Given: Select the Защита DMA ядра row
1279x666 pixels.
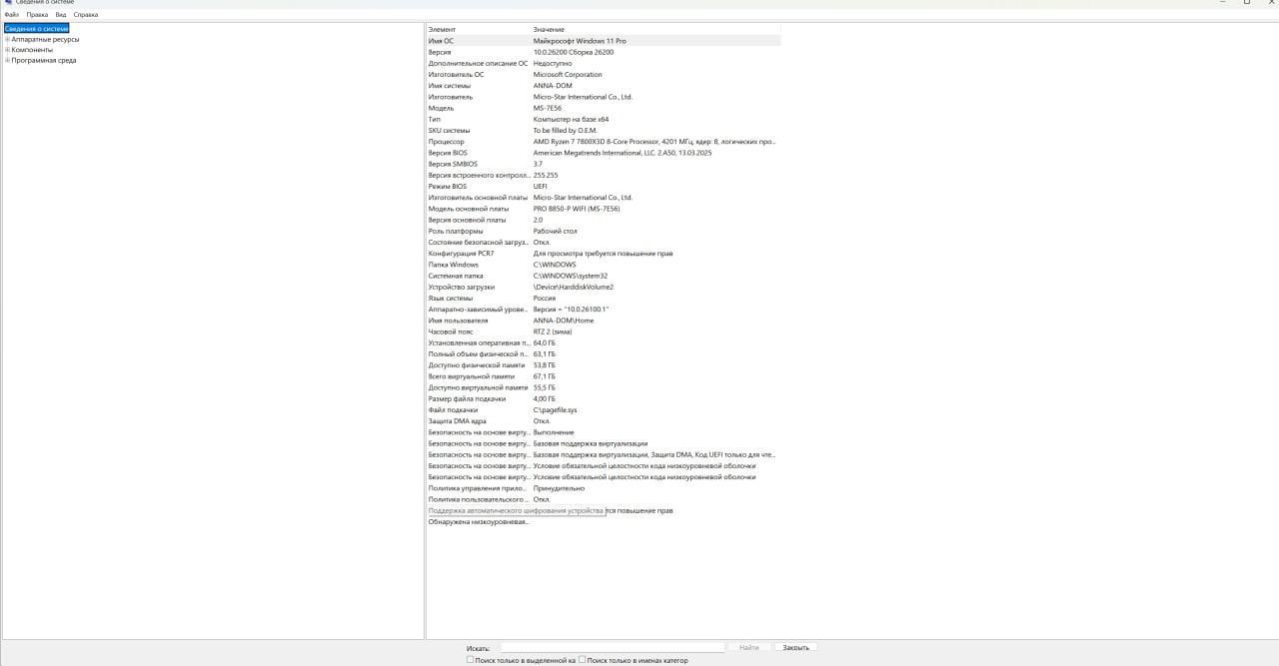Looking at the screenshot, I should click(604, 421).
